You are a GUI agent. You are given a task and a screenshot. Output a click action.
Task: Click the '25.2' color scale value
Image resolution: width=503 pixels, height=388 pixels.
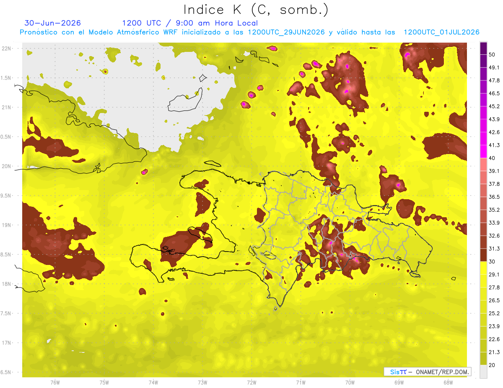point(494,313)
